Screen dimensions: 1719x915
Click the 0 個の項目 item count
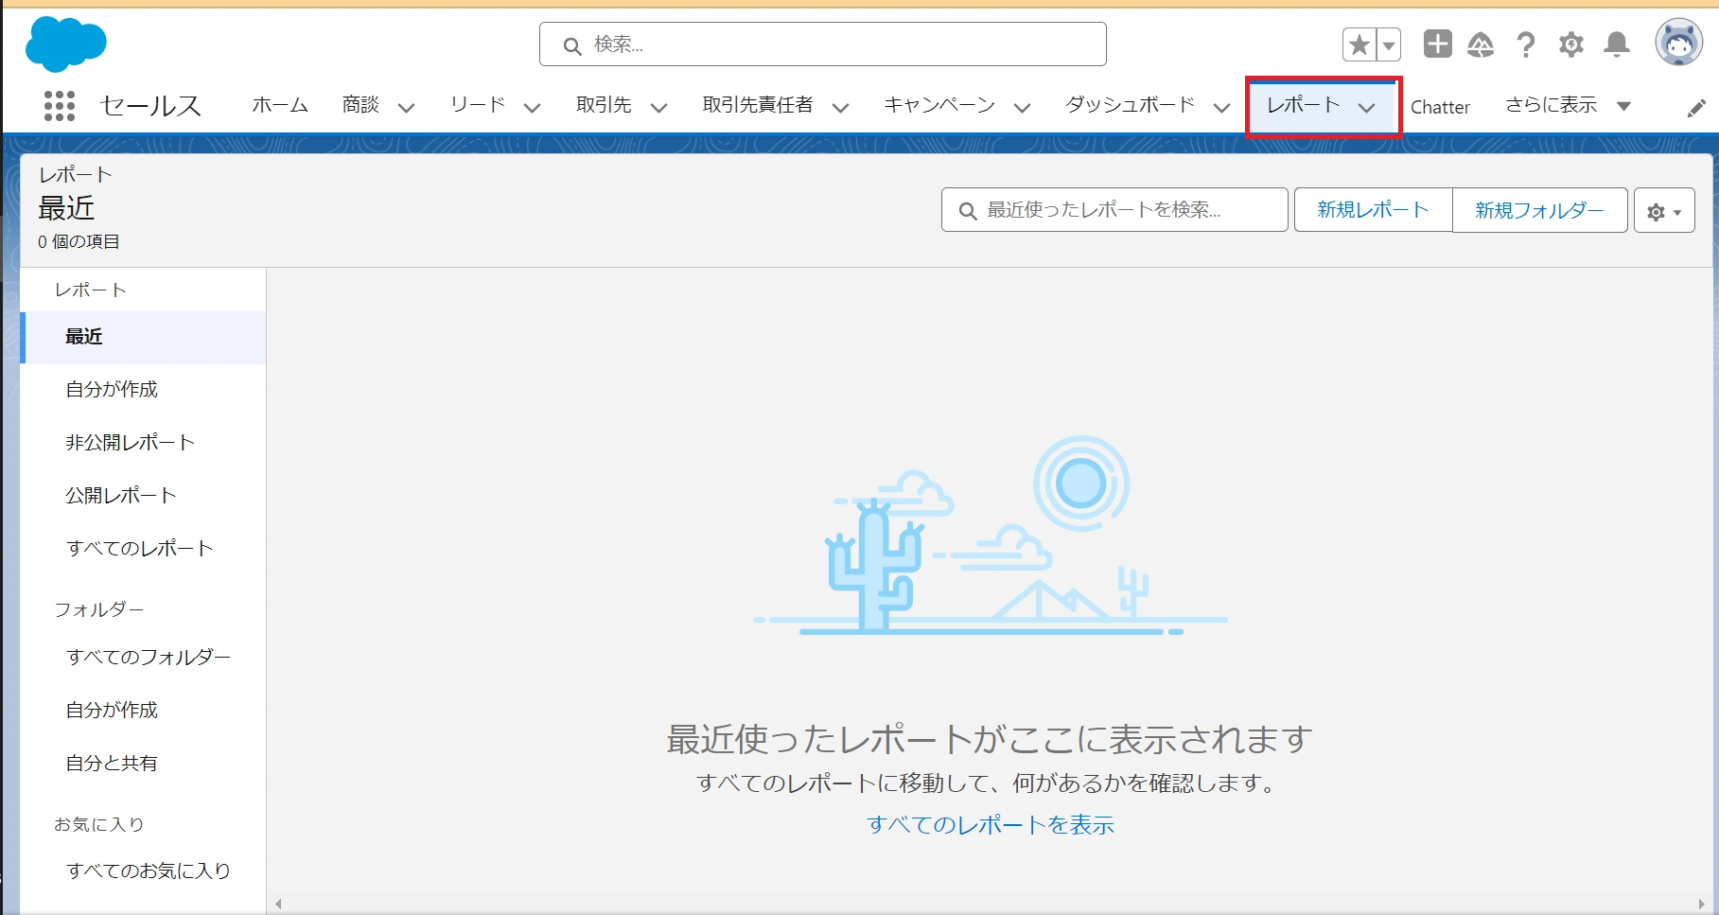pos(79,242)
